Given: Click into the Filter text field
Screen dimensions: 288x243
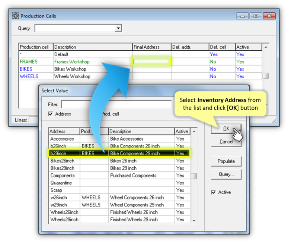Looking at the screenshot, I should click(x=116, y=104).
